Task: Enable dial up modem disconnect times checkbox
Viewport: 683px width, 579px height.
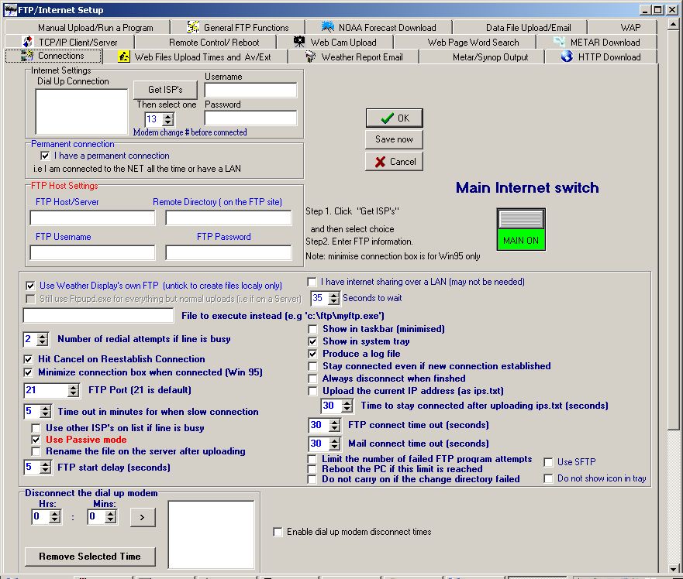Action: point(278,532)
